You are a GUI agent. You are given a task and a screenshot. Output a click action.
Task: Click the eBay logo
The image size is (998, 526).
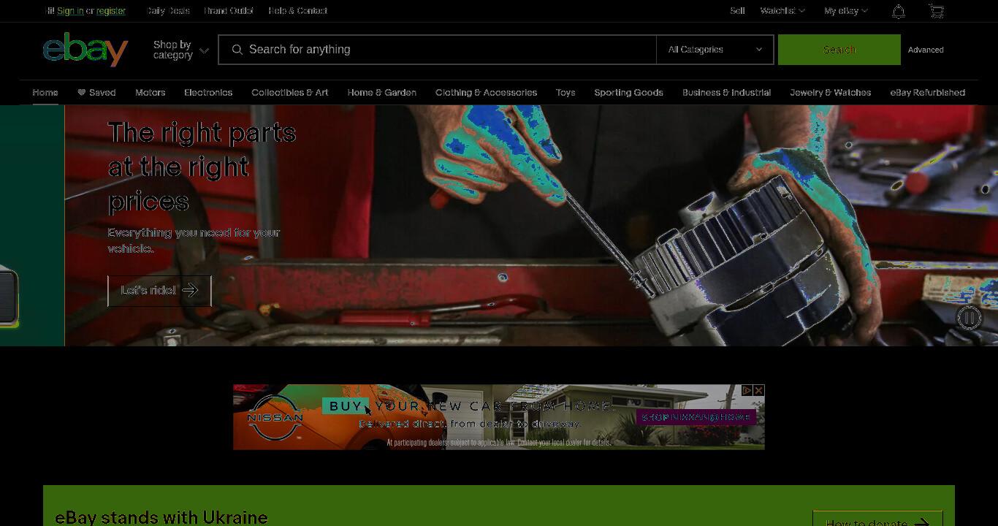pyautogui.click(x=85, y=49)
